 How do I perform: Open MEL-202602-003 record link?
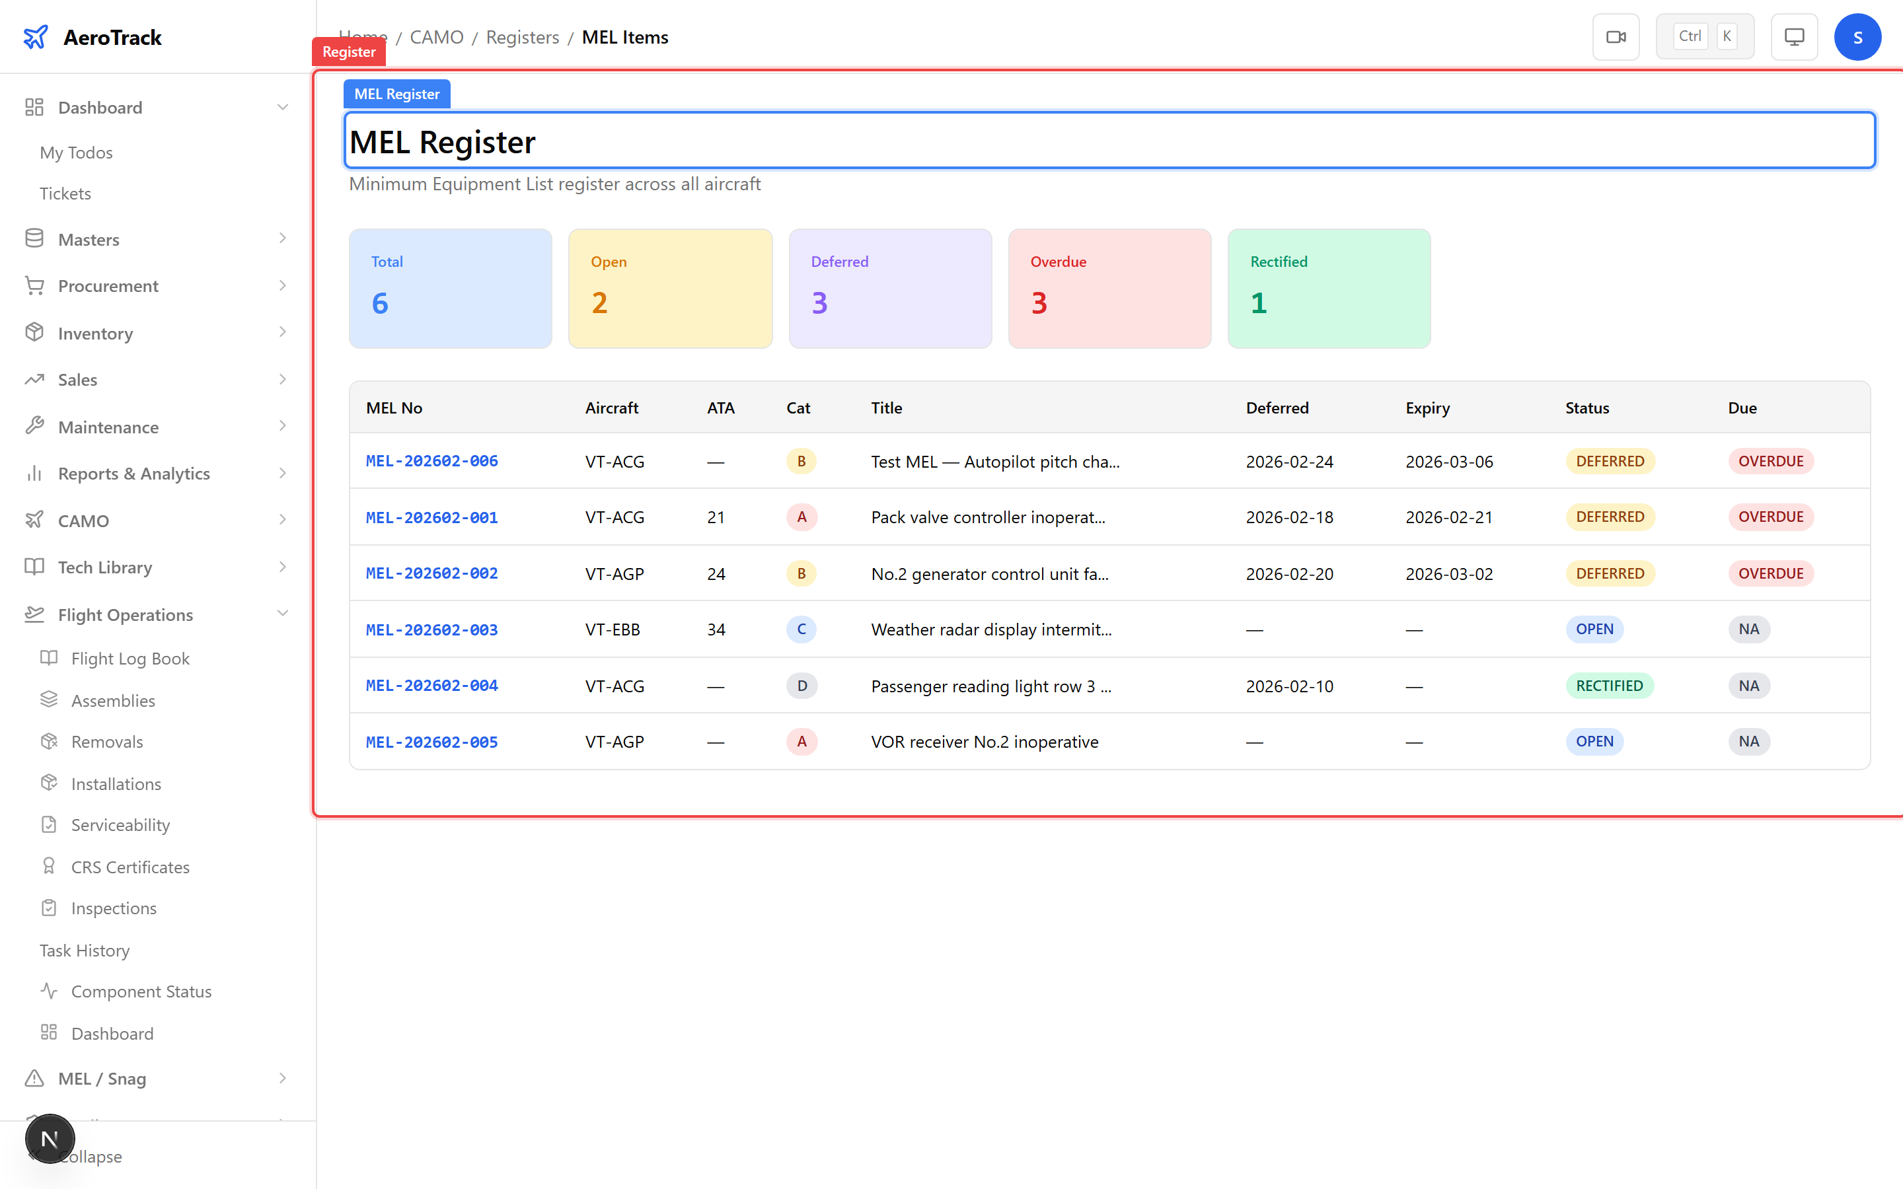[x=431, y=629]
